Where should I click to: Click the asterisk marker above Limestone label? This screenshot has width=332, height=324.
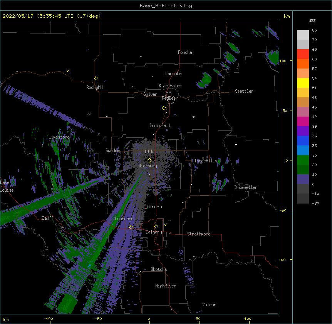click(59, 133)
